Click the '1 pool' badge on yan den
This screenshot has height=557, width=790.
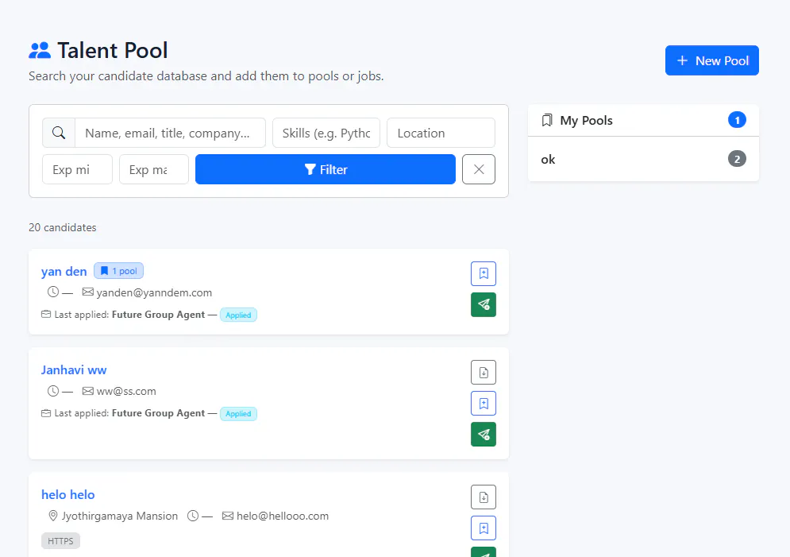coord(118,271)
